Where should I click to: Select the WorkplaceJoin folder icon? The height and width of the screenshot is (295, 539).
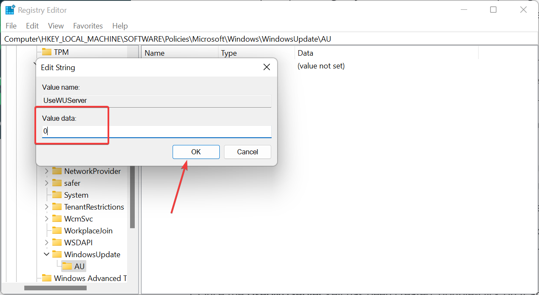[57, 230]
